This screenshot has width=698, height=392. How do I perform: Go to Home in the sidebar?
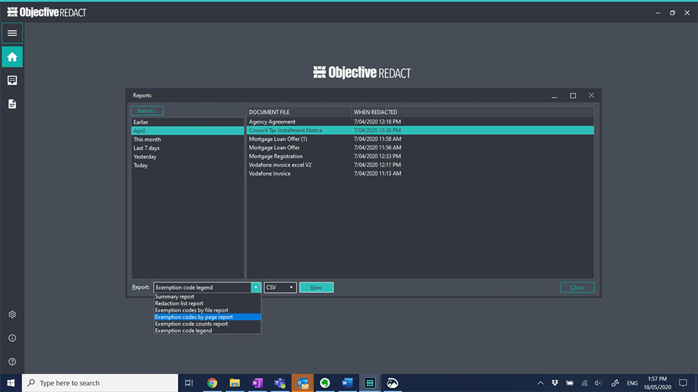[x=12, y=57]
